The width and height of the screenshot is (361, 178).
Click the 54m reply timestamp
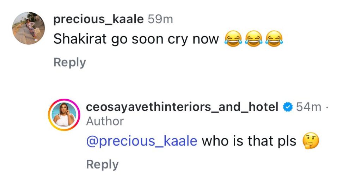(x=308, y=106)
